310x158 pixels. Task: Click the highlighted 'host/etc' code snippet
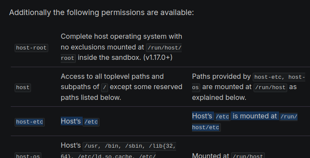click(206, 127)
